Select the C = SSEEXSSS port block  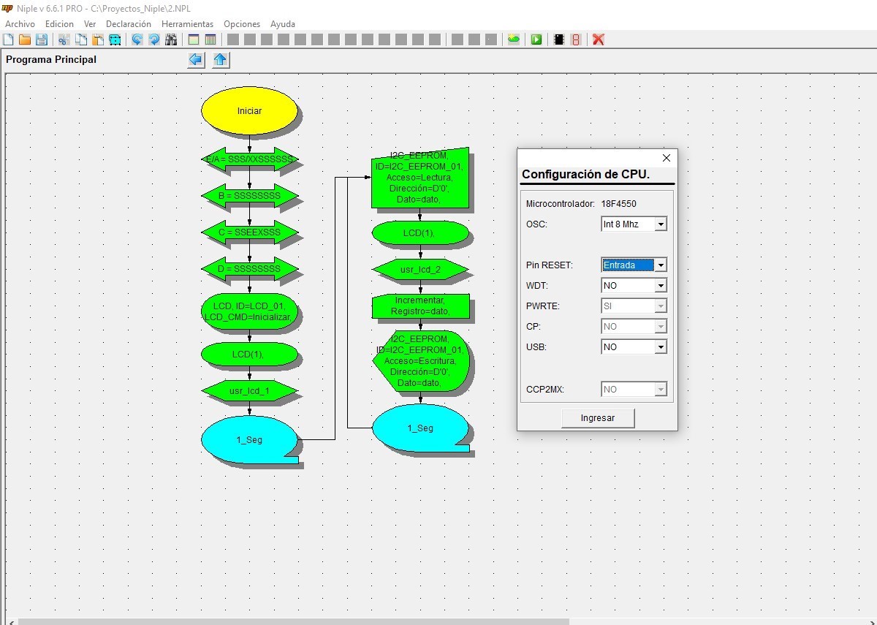pyautogui.click(x=249, y=232)
